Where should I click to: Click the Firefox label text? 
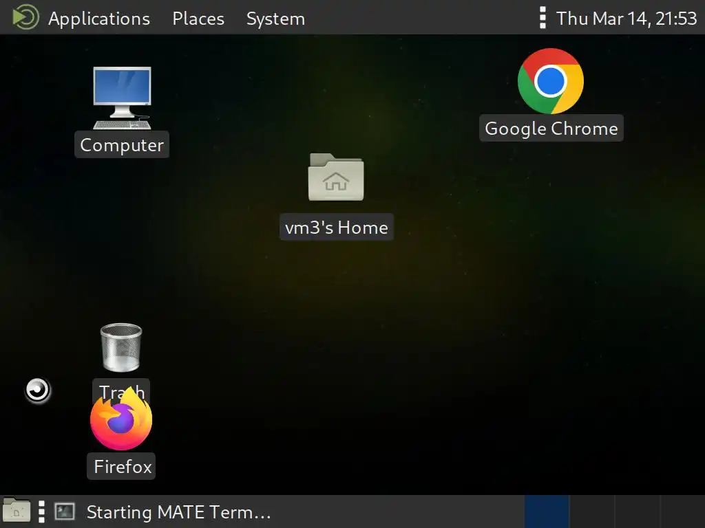(x=123, y=467)
